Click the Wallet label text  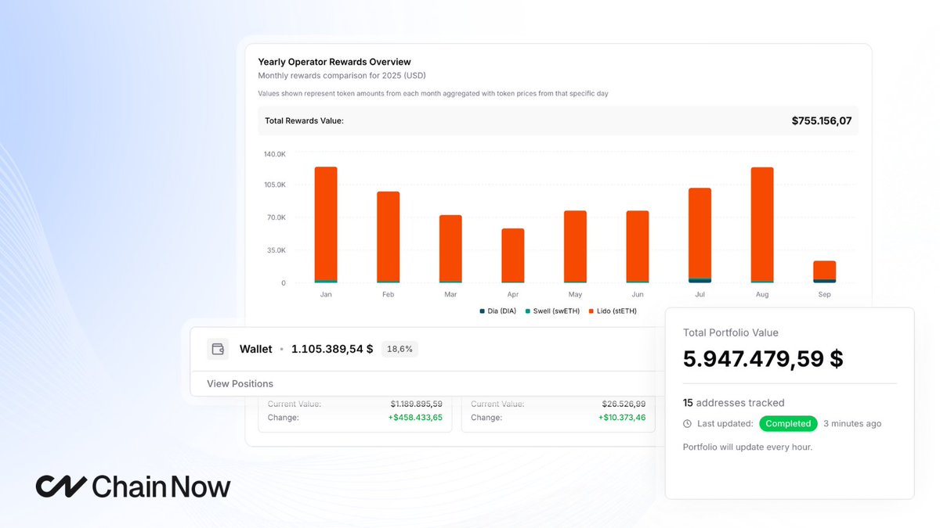coord(255,349)
